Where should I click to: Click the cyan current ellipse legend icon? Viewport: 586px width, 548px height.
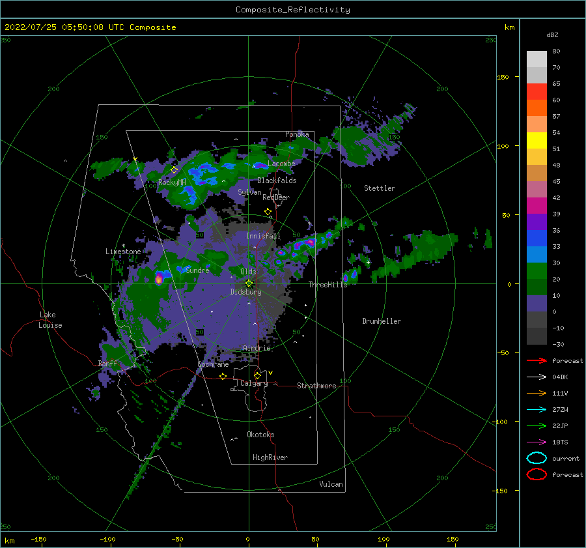[537, 458]
